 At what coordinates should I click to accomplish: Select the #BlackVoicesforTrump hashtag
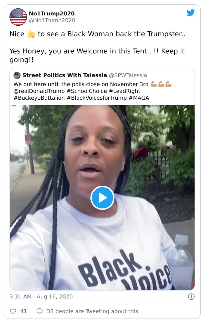(99, 98)
